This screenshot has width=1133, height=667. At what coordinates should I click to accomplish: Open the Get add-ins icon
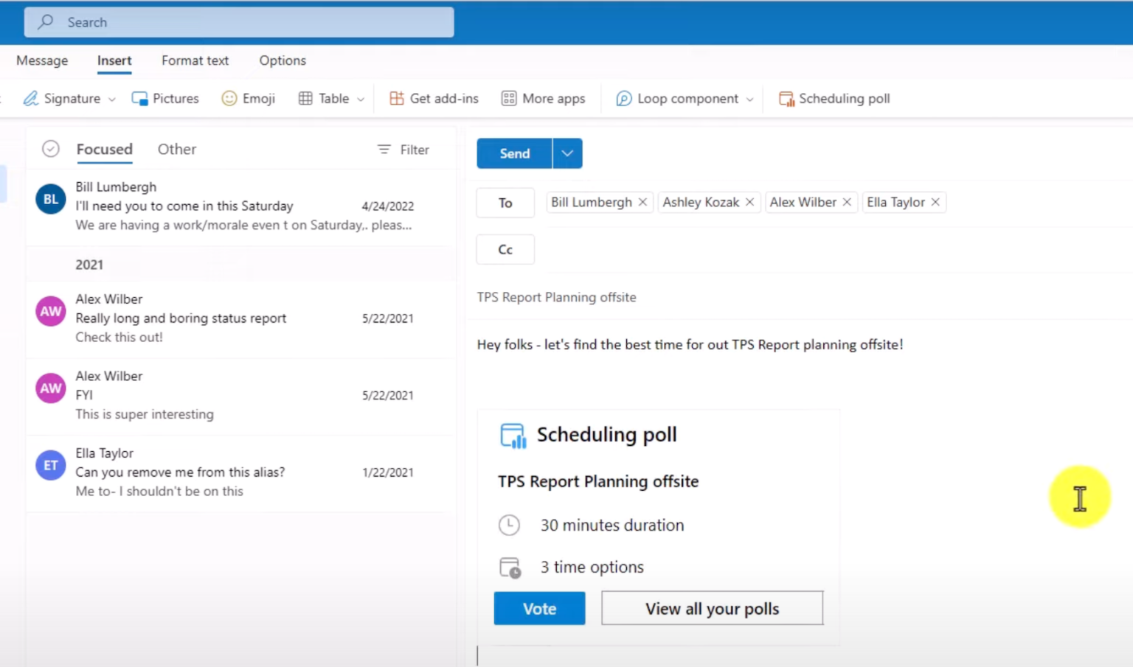[396, 98]
